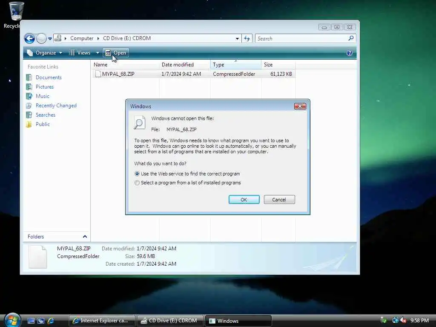Switch to CD Drive (E:) CDROM taskbar button
The height and width of the screenshot is (327, 436).
click(170, 321)
